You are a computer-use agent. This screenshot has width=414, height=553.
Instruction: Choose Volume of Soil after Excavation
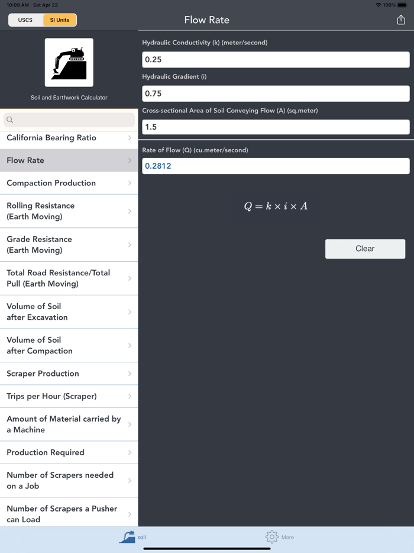click(69, 312)
